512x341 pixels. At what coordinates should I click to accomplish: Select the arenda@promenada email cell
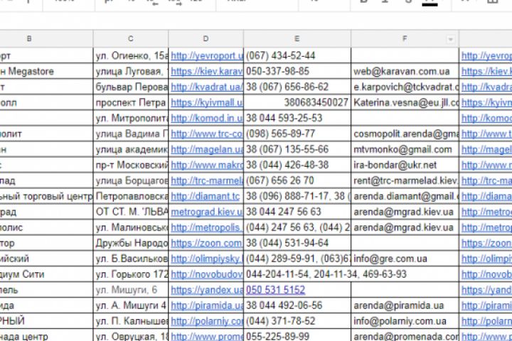coord(405,336)
